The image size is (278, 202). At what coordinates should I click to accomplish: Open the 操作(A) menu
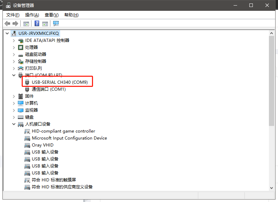pyautogui.click(x=32, y=15)
